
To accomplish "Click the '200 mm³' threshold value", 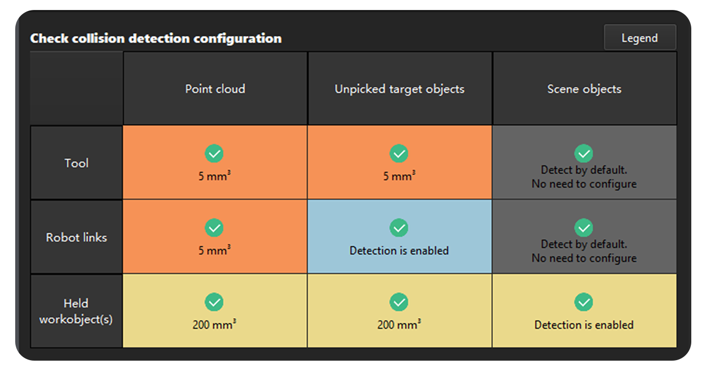I will (x=214, y=324).
